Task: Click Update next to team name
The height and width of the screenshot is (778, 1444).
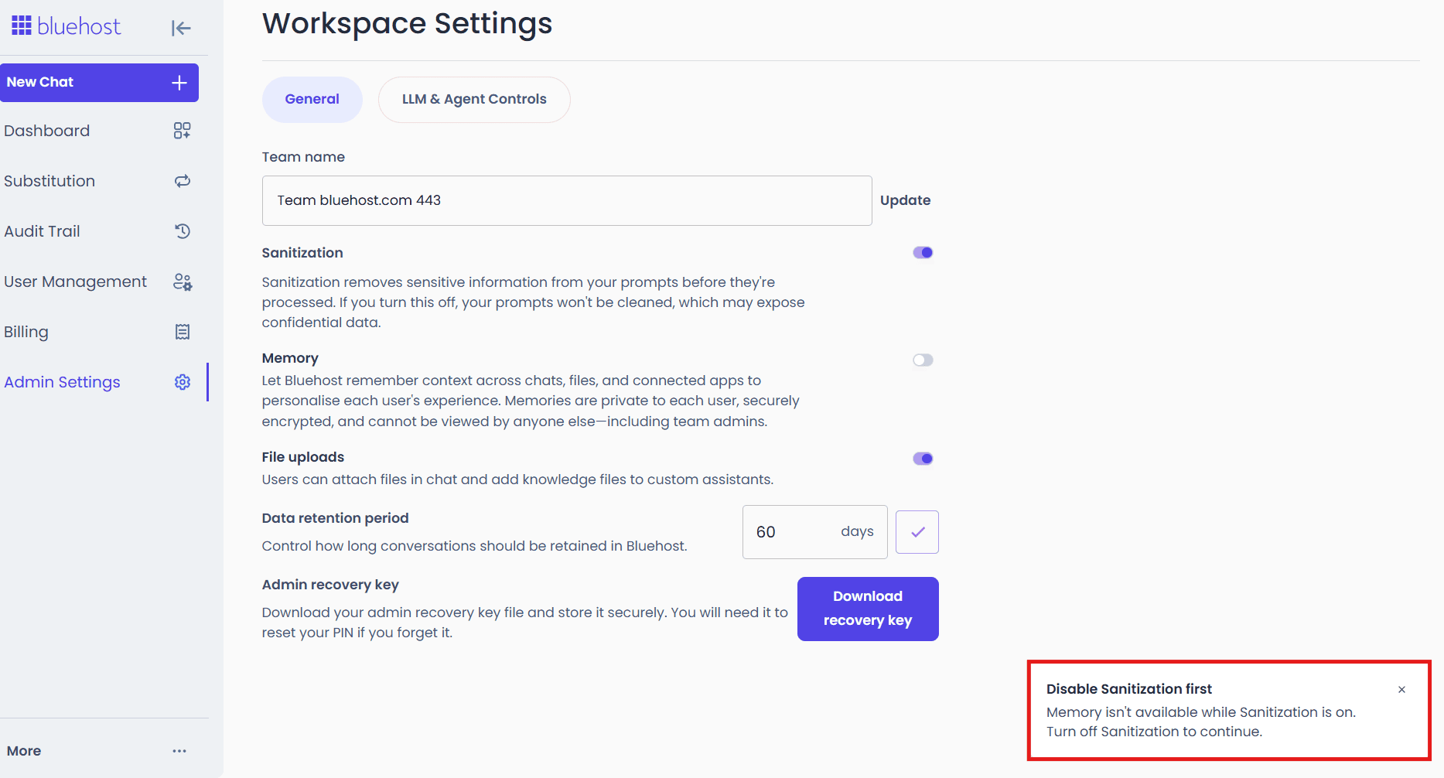Action: click(x=905, y=200)
